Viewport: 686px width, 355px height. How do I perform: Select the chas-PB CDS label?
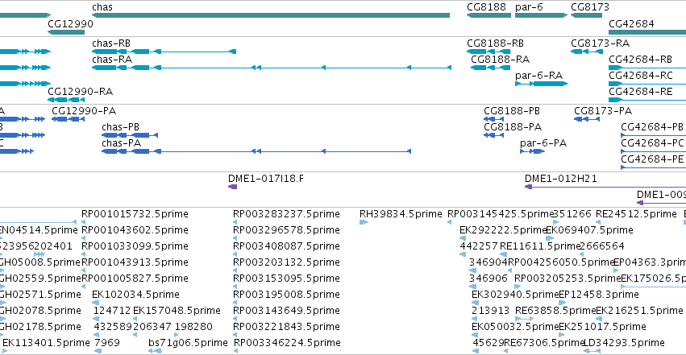(x=120, y=127)
